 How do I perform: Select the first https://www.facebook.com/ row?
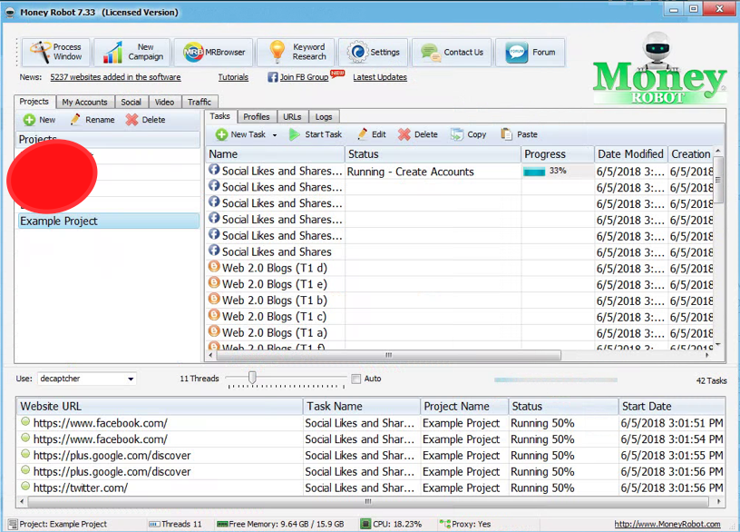pos(371,423)
